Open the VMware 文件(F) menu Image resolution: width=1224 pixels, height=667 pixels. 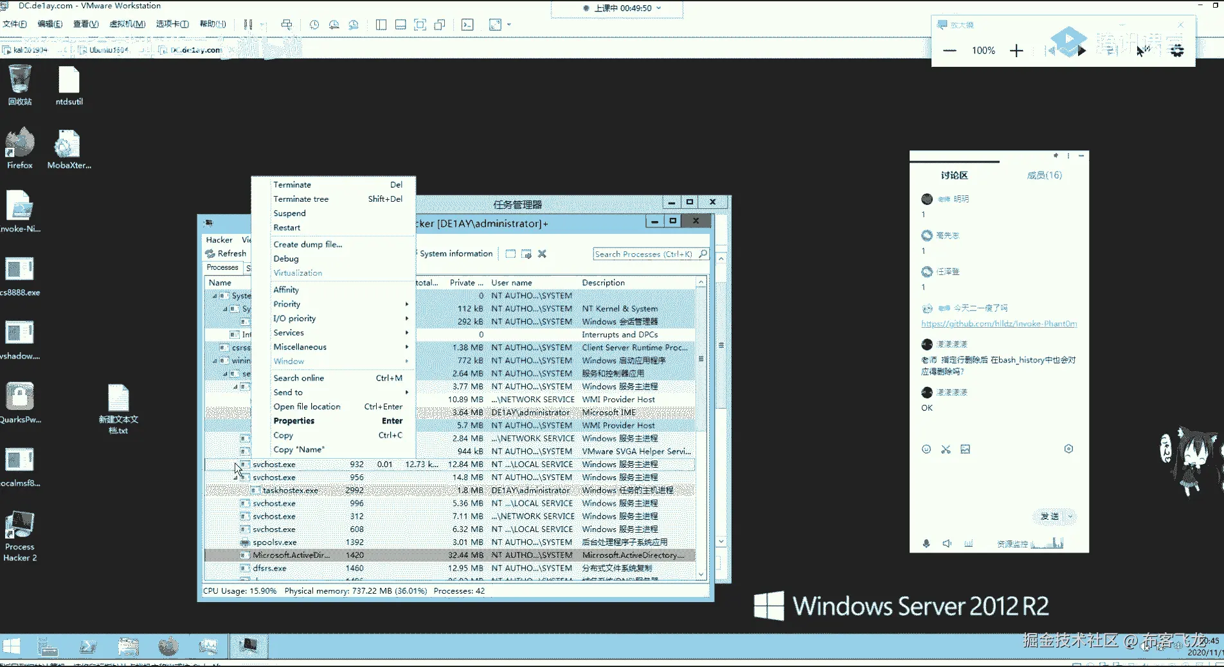pos(15,24)
